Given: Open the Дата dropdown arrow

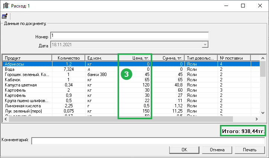Looking at the screenshot, I should [205, 45].
